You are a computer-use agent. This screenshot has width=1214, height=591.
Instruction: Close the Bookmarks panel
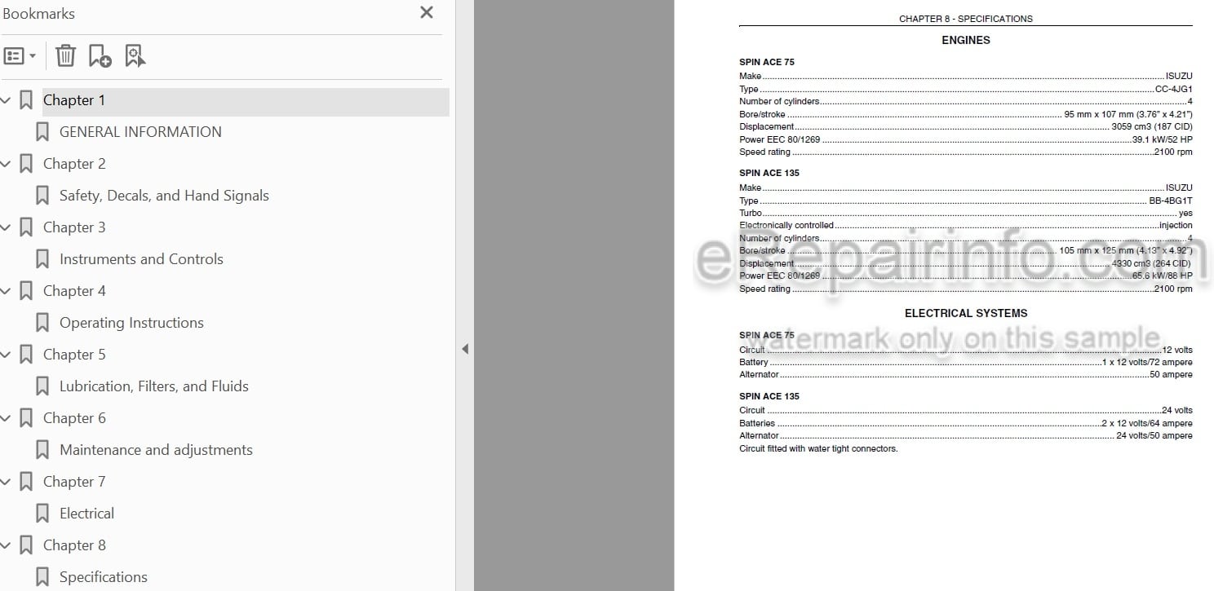tap(426, 13)
